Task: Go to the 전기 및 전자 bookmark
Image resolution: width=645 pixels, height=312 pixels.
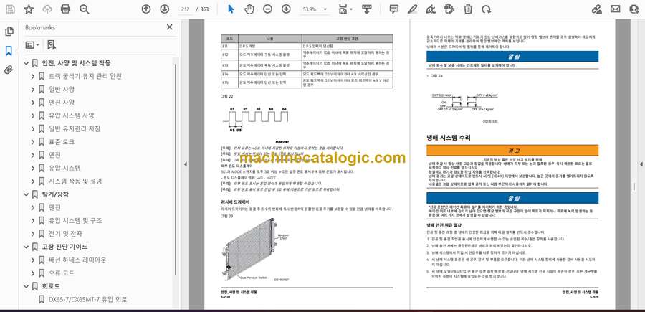Action: coord(65,234)
